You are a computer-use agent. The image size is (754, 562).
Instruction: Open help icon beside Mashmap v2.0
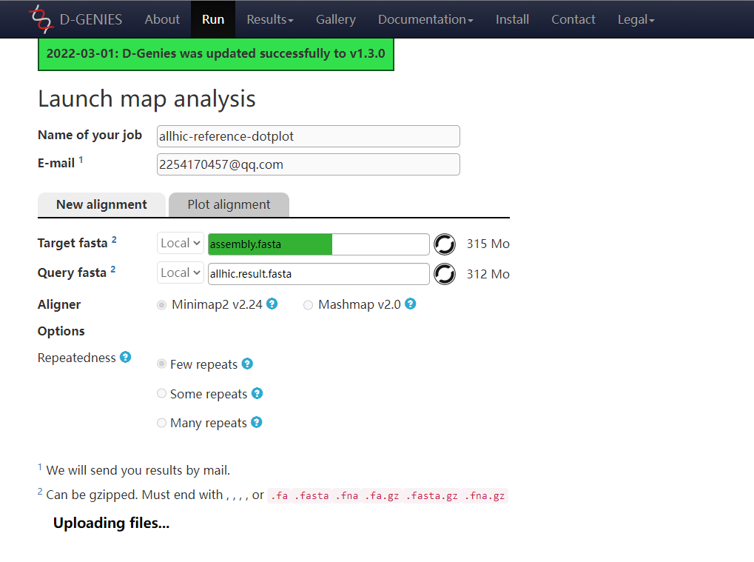410,304
